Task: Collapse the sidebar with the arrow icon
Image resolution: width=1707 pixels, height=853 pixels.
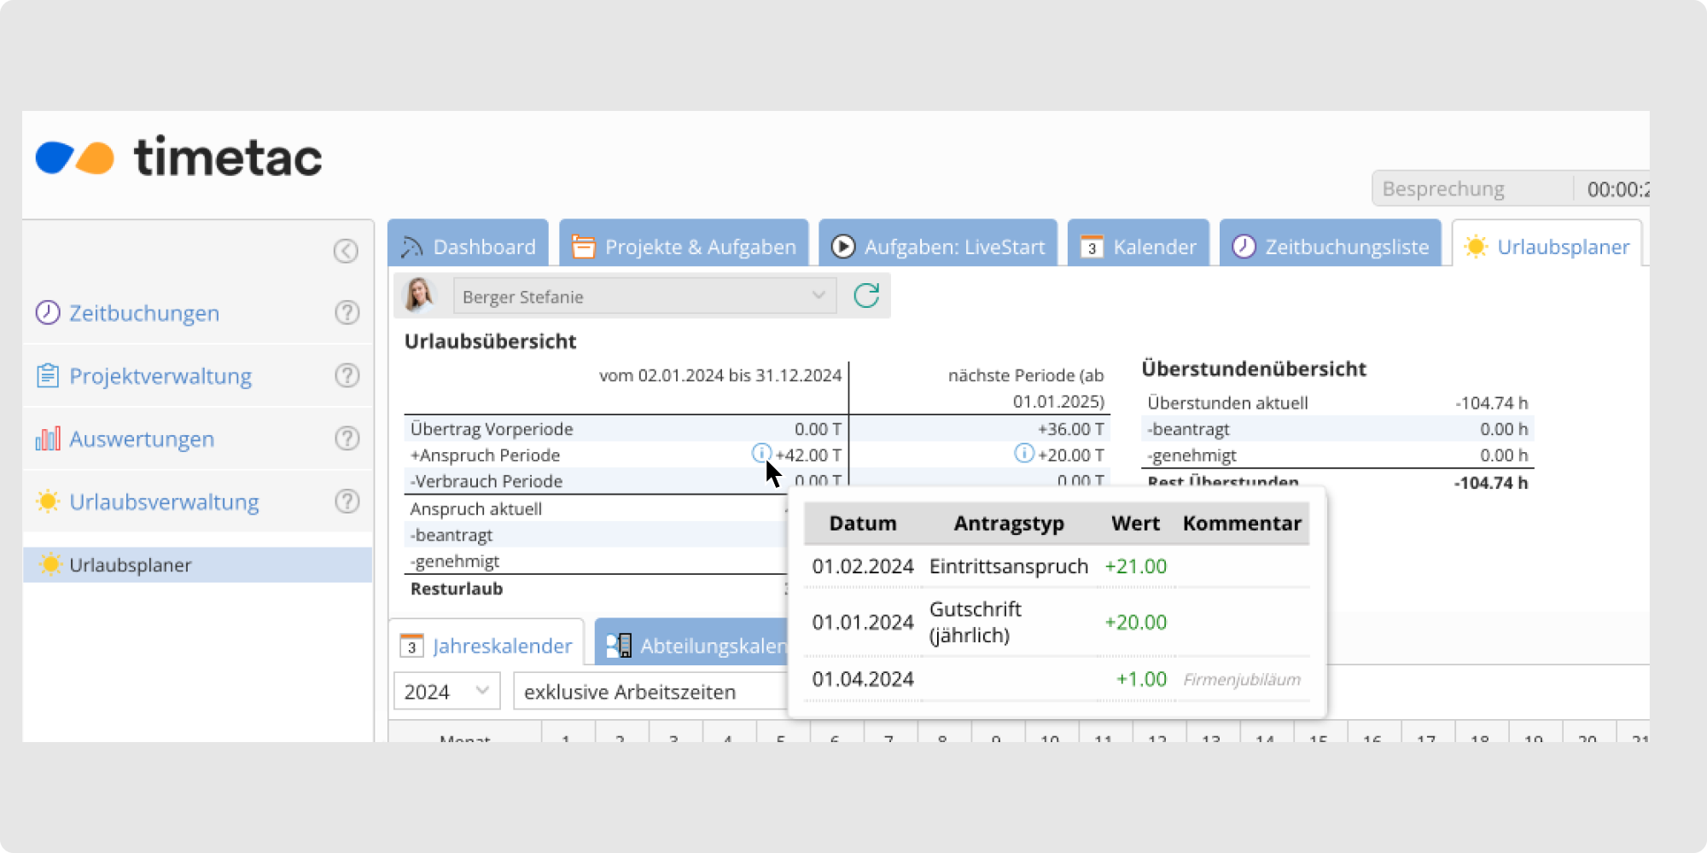Action: coord(346,251)
